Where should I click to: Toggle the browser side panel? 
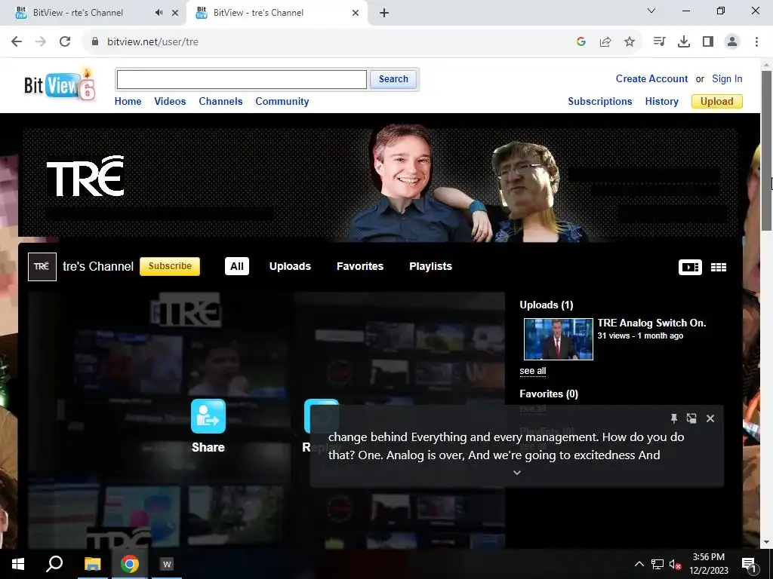click(x=708, y=41)
